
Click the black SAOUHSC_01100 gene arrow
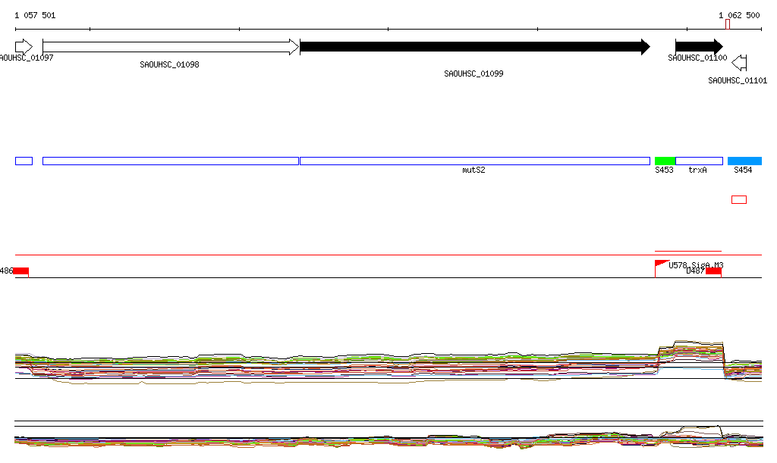699,47
